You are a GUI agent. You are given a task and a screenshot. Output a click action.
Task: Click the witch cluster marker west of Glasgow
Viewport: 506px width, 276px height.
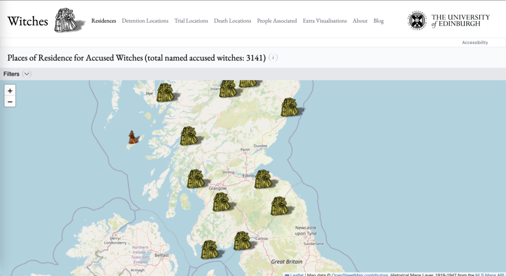pos(196,179)
